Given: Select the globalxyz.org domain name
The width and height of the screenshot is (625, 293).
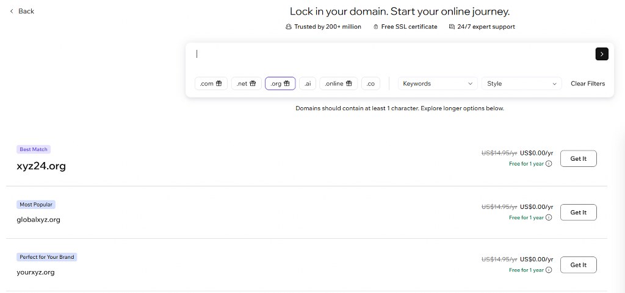Looking at the screenshot, I should pos(38,219).
